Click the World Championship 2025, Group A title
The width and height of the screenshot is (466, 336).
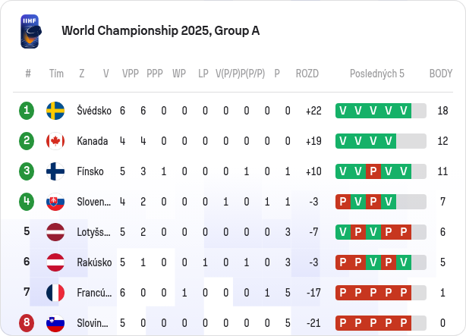pyautogui.click(x=161, y=30)
